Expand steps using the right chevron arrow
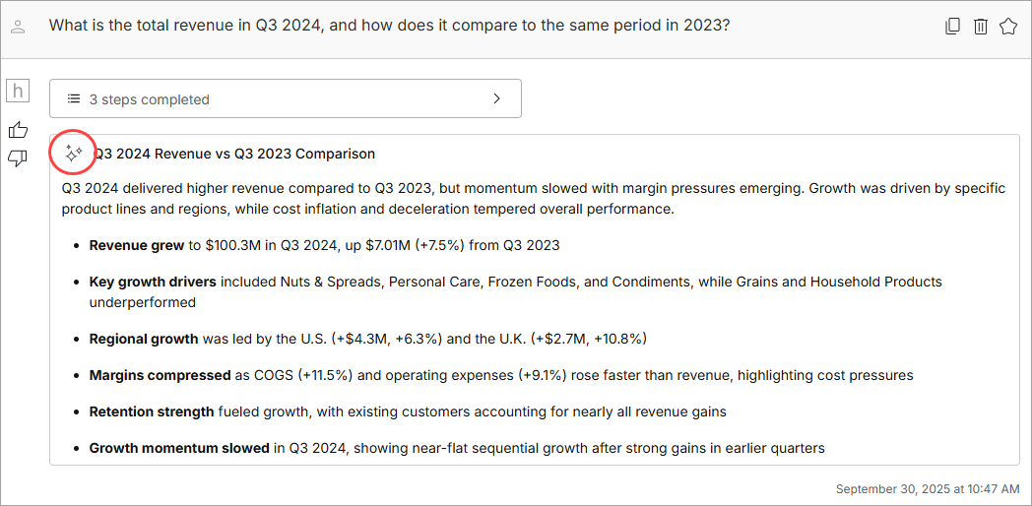This screenshot has height=506, width=1032. coord(497,98)
